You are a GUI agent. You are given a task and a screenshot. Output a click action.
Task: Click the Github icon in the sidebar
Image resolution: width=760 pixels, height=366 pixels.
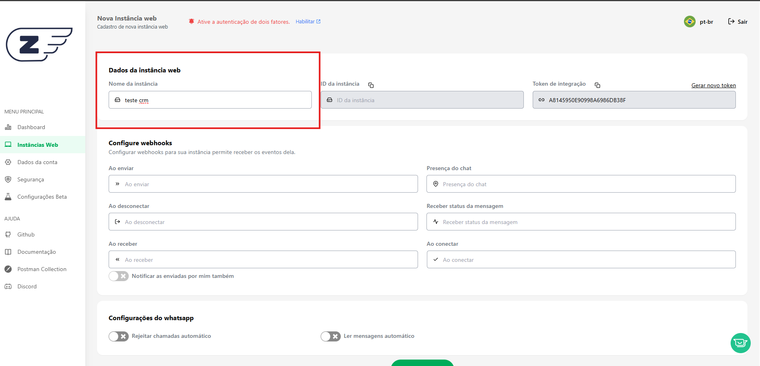(x=8, y=234)
